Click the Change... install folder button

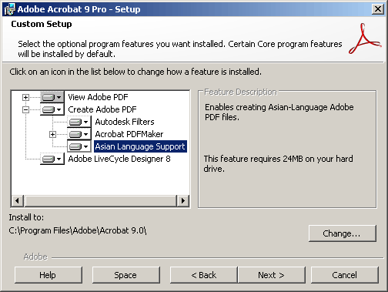342,233
